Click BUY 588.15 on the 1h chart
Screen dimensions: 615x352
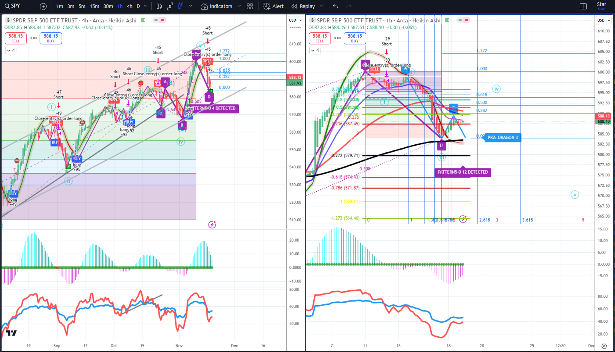pyautogui.click(x=355, y=38)
